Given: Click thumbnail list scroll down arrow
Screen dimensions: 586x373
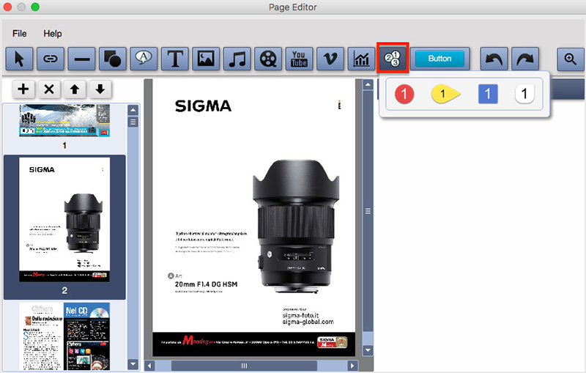Looking at the screenshot, I should [133, 363].
